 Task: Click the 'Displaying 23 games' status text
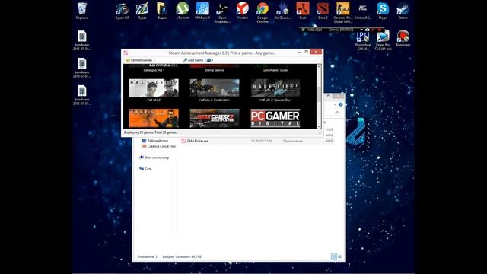click(x=151, y=132)
